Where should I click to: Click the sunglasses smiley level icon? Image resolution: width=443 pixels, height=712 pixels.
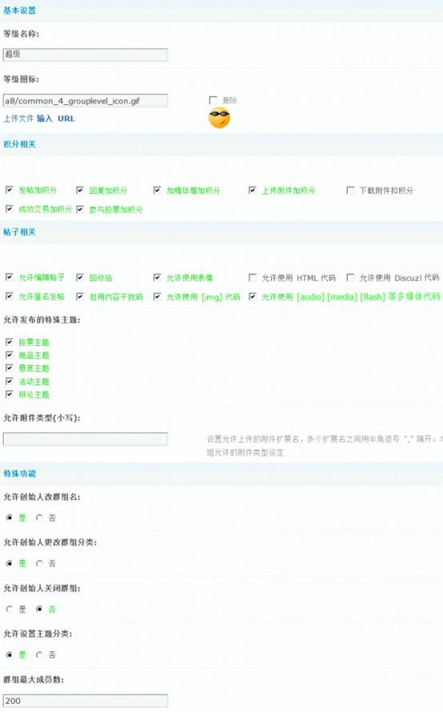click(x=219, y=118)
